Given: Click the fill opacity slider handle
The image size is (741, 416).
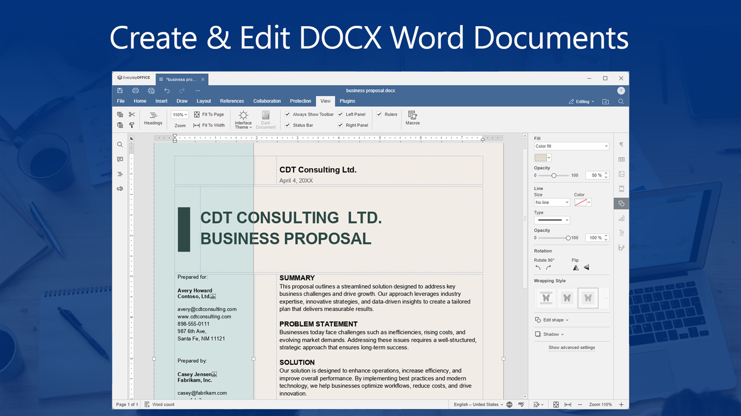Looking at the screenshot, I should [x=553, y=175].
